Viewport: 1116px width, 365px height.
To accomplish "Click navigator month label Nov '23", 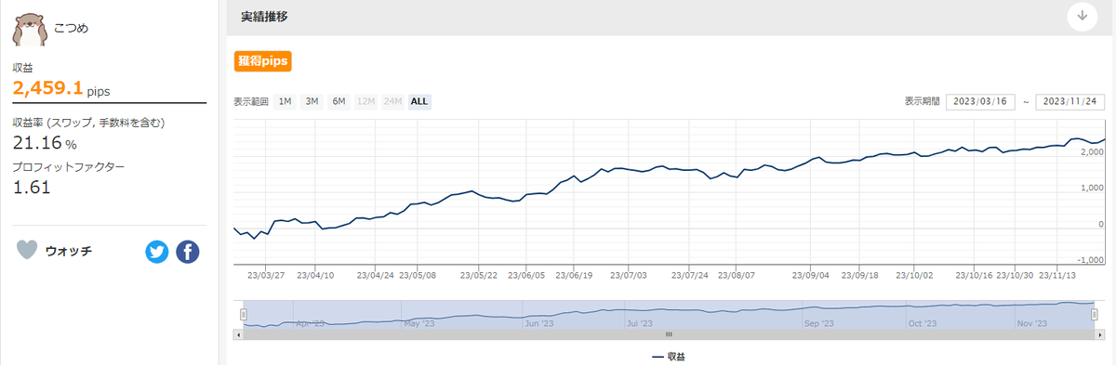I will [x=1032, y=323].
